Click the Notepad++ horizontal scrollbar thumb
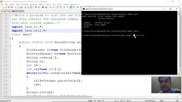Viewport: 182px width, 102px height. (x=47, y=97)
